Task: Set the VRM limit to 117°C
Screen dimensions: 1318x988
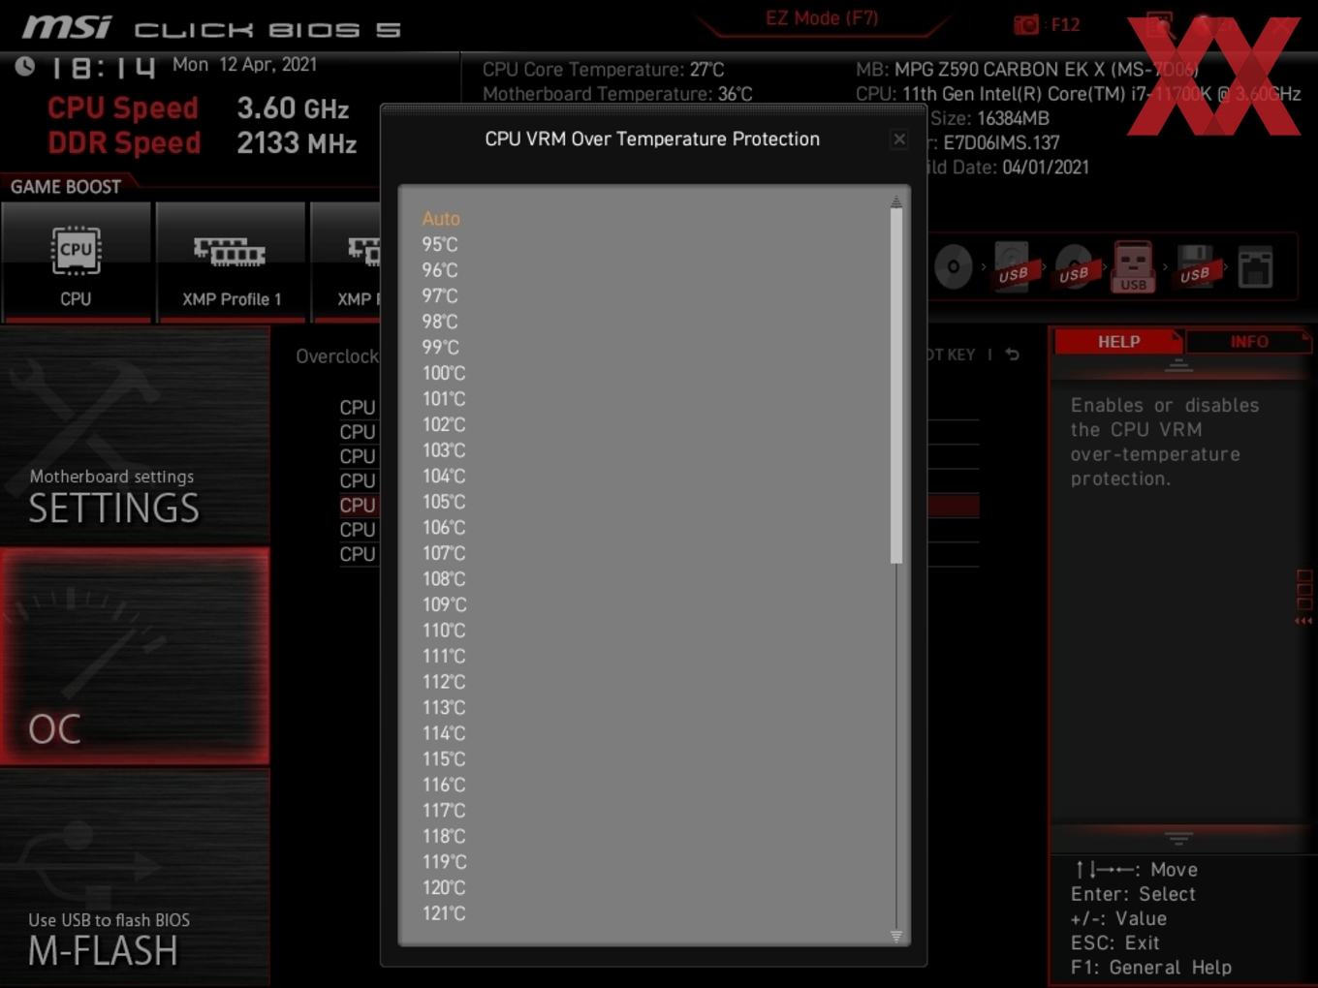Action: click(444, 811)
